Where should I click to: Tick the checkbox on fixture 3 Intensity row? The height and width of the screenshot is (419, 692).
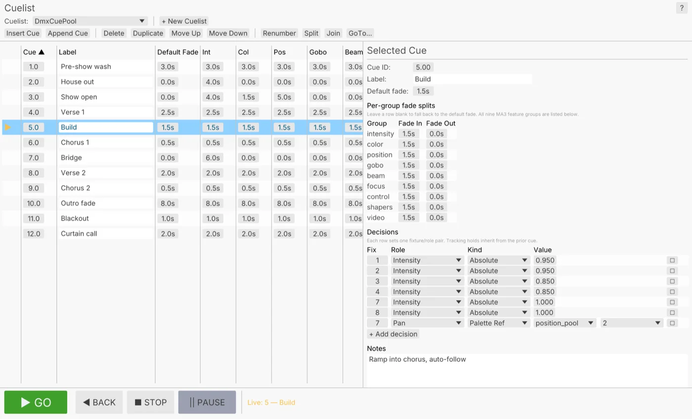tap(672, 281)
